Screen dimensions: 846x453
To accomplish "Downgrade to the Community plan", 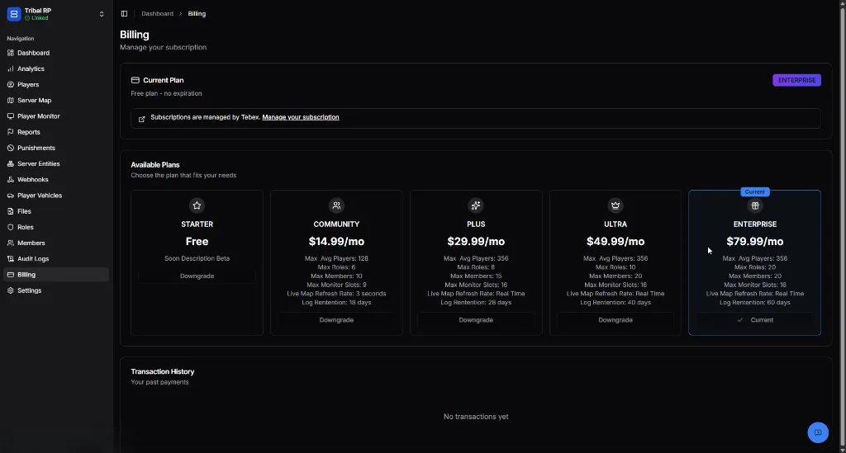I will [336, 320].
